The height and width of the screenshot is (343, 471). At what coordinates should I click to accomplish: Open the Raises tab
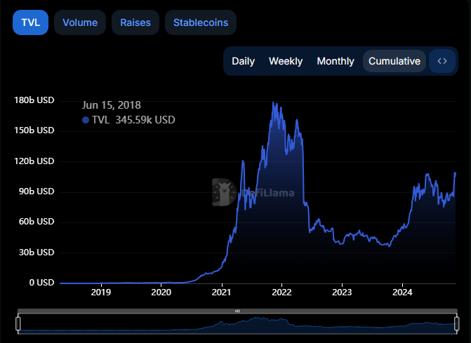(135, 22)
